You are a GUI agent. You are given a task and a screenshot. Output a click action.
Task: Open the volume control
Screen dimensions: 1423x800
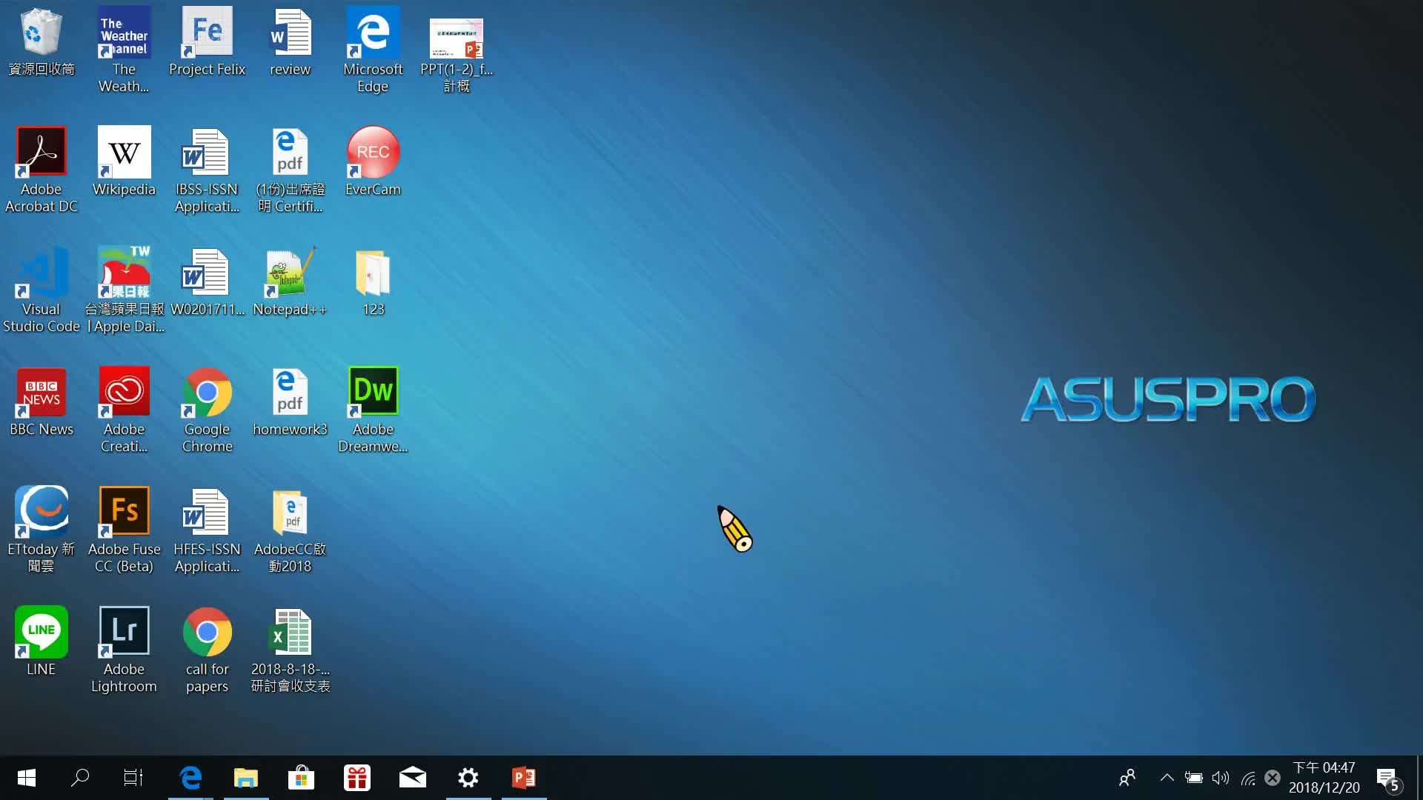[1220, 778]
